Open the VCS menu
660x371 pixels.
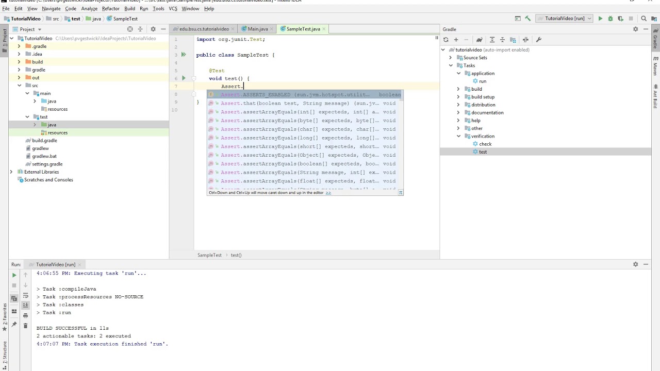click(x=173, y=9)
